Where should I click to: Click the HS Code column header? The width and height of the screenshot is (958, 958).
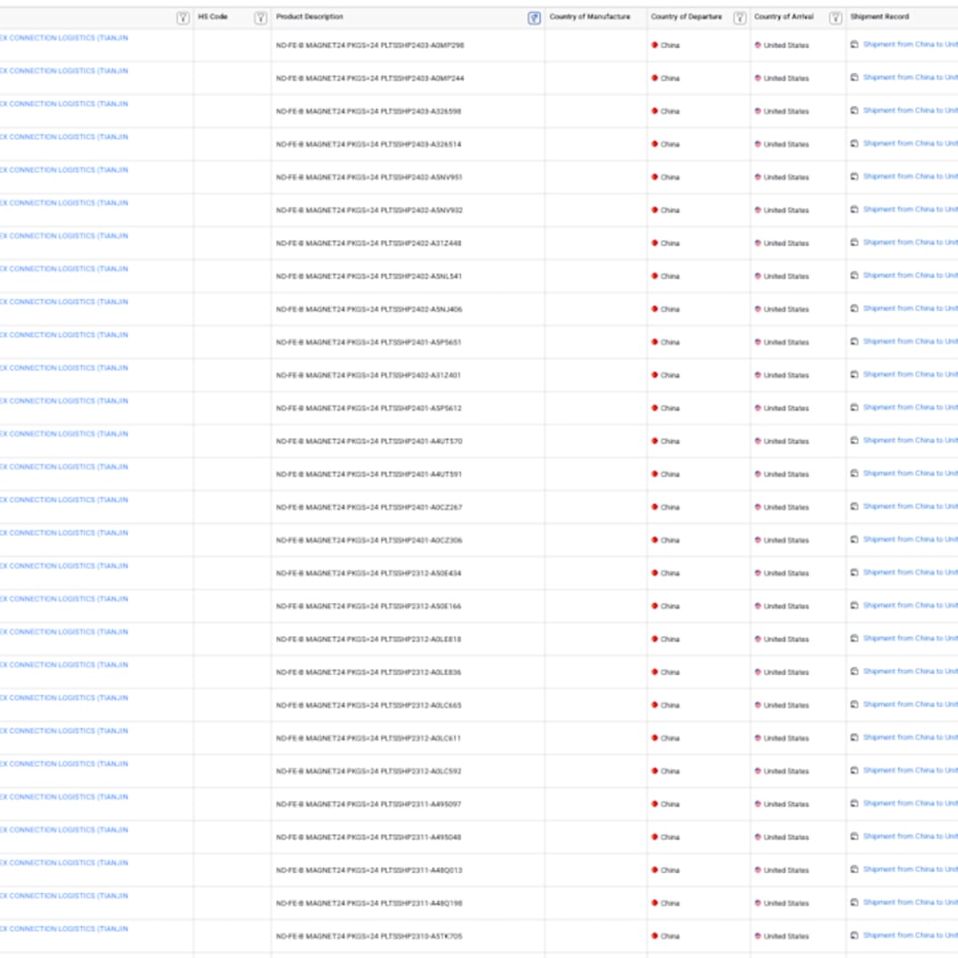(213, 17)
